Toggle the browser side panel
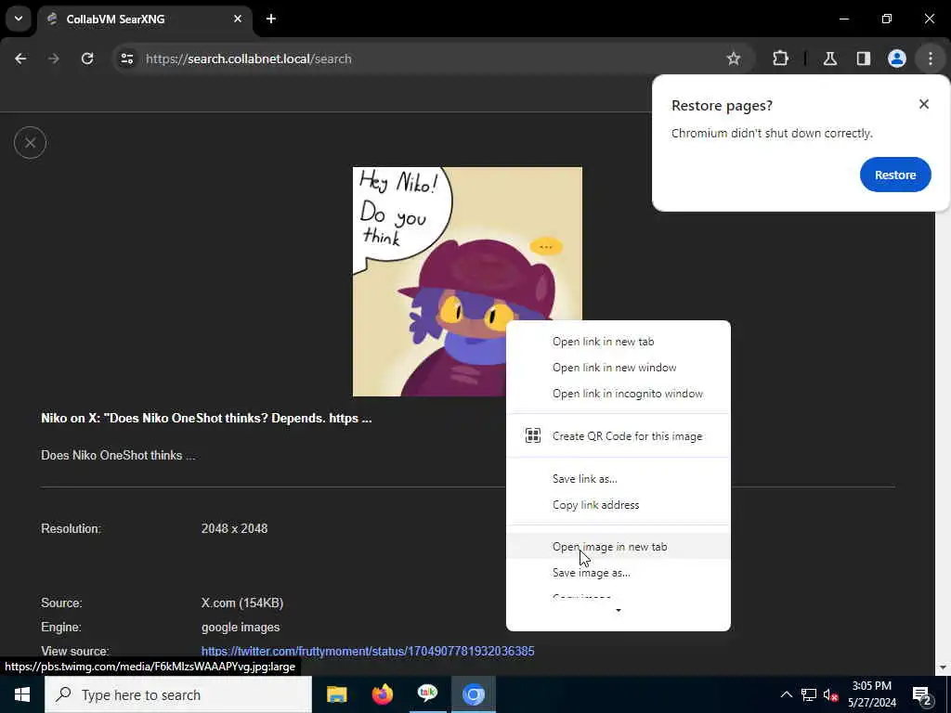The height and width of the screenshot is (713, 951). coord(864,58)
